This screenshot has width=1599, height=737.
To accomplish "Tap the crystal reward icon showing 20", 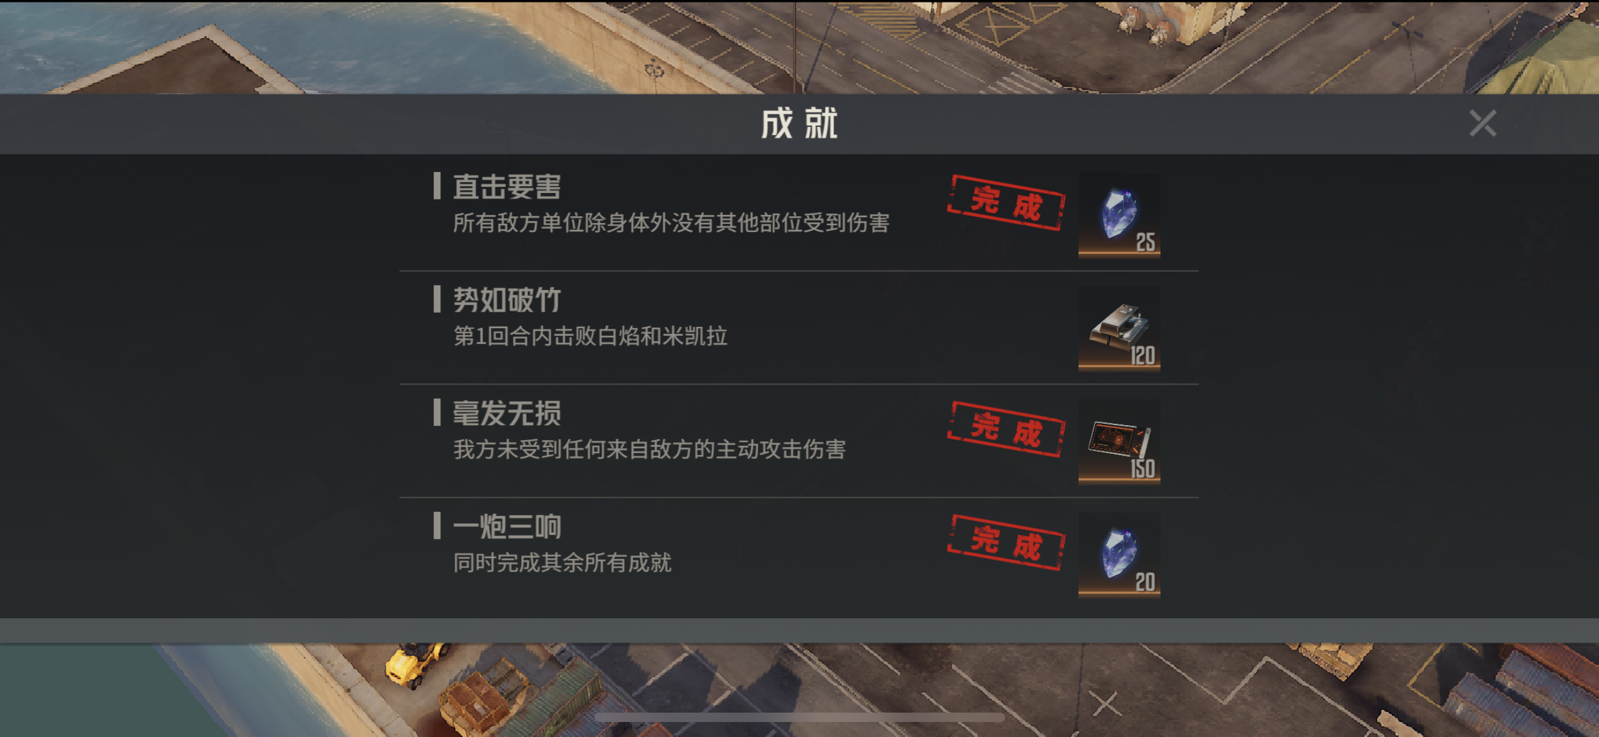I will [1119, 555].
